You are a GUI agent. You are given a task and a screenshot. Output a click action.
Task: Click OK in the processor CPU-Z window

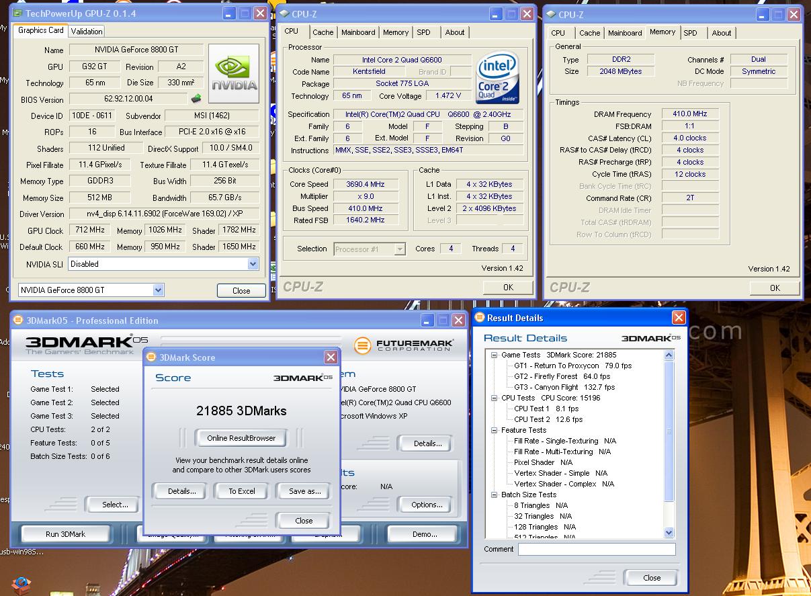tap(508, 287)
